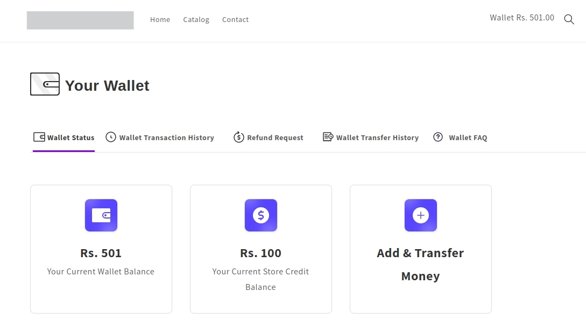Click the Wallet Rs. 501.00 header link

[x=521, y=18]
